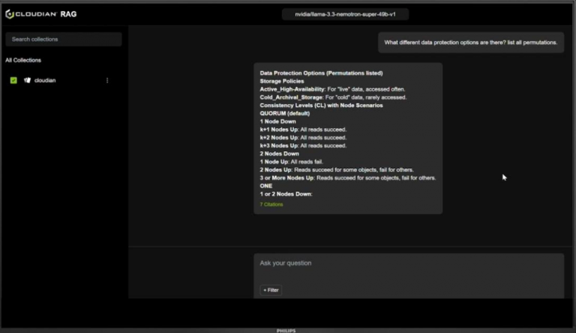This screenshot has width=576, height=333.
Task: Focus the Ask your question input
Action: pyautogui.click(x=408, y=263)
